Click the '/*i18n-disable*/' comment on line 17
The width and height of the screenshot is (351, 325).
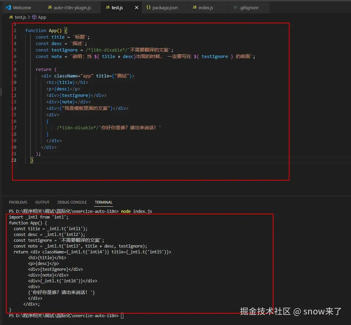[78, 128]
